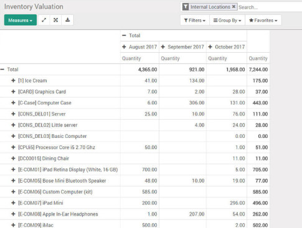302x228 pixels.
Task: Click Ice Cream September value 134.00
Action: (197, 81)
